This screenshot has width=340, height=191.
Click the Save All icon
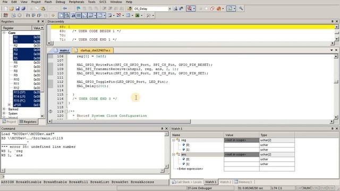point(23,8)
